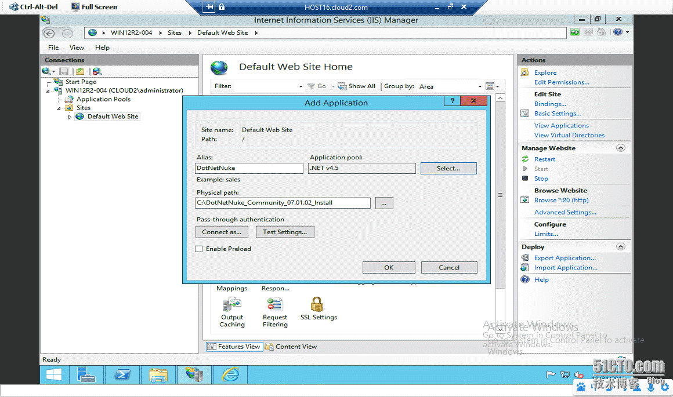Switch to Content View tab
This screenshot has width=673, height=397.
291,347
